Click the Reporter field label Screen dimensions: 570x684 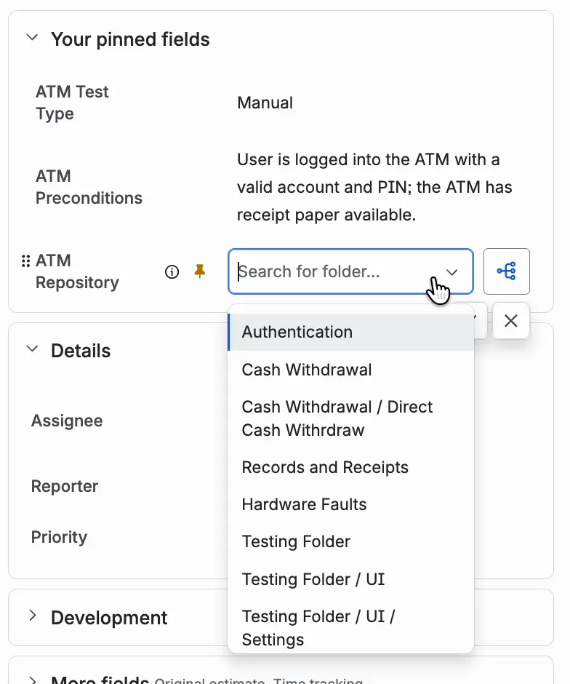pyautogui.click(x=65, y=486)
